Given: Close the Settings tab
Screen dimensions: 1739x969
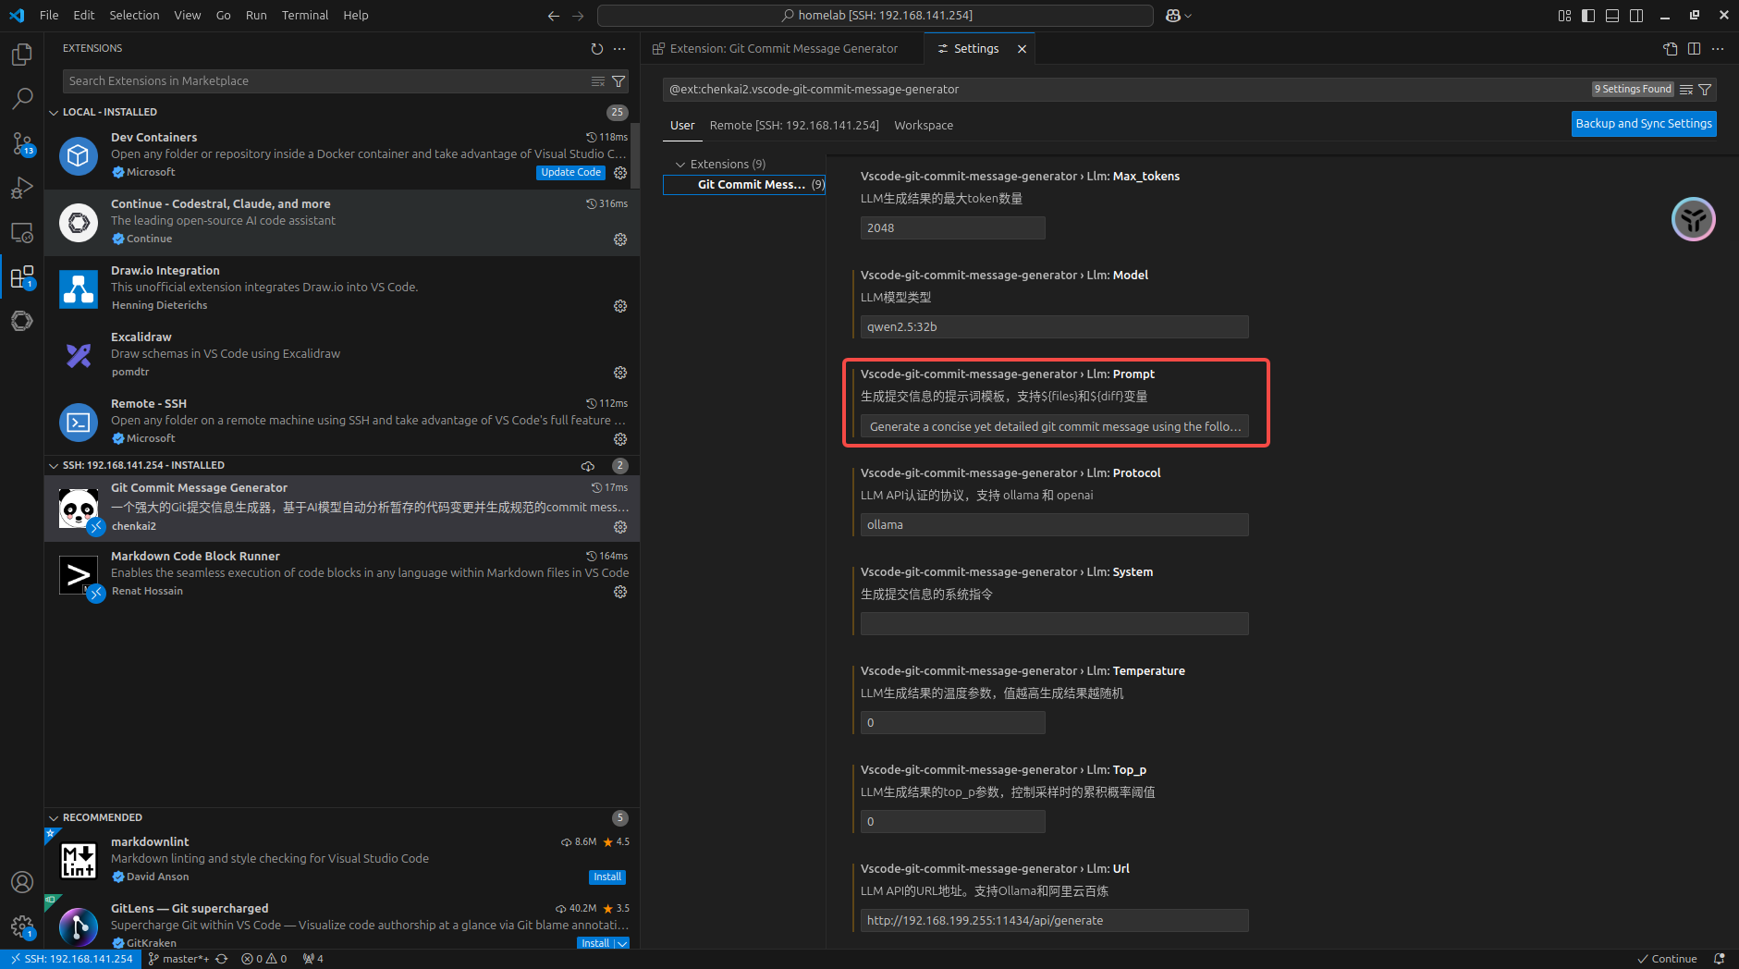Looking at the screenshot, I should pos(1022,49).
